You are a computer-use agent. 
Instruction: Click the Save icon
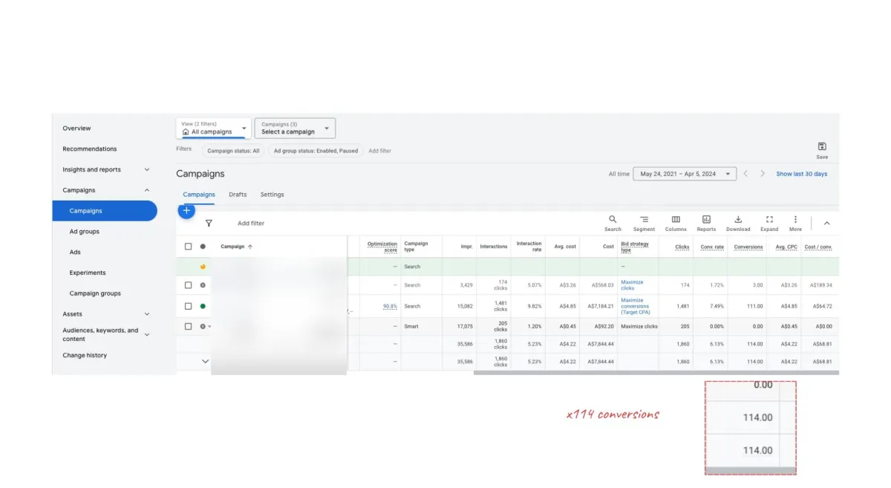[x=822, y=150]
